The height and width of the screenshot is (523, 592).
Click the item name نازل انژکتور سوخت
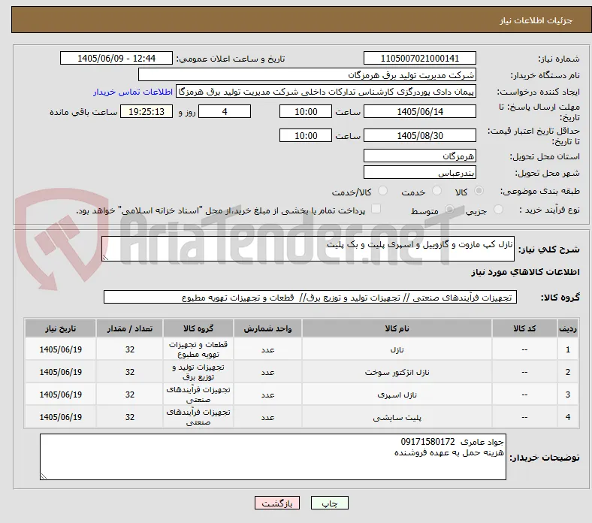pos(397,372)
